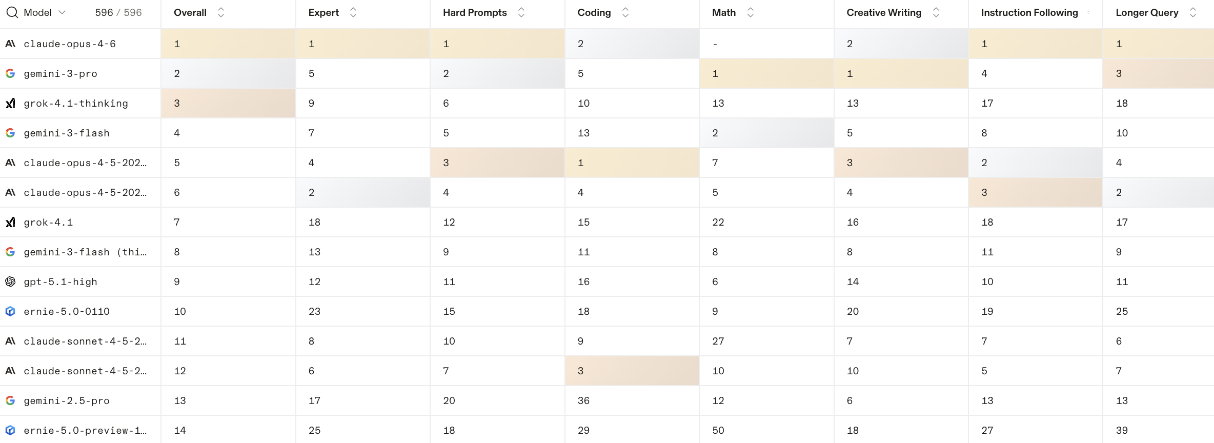Toggle sort on Creative Writing column
The image size is (1214, 443).
936,12
